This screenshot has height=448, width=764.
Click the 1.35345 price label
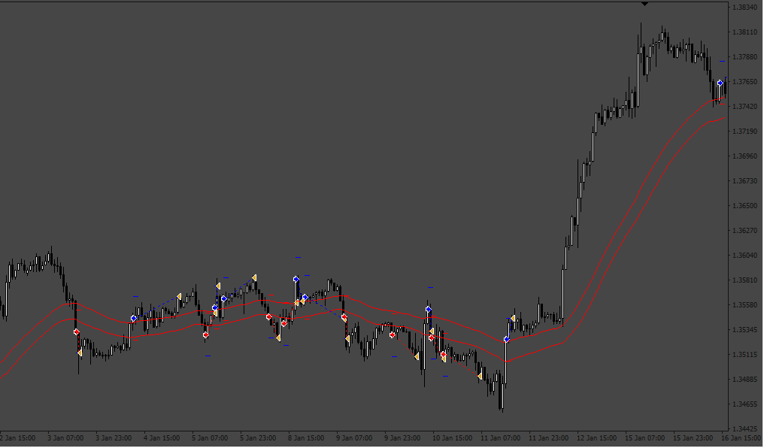(744, 330)
